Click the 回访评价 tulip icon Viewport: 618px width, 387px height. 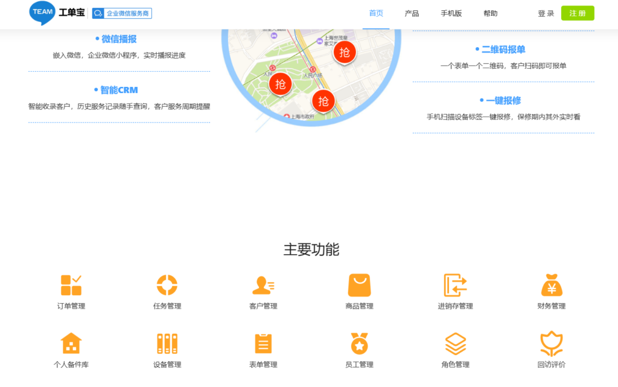click(551, 344)
